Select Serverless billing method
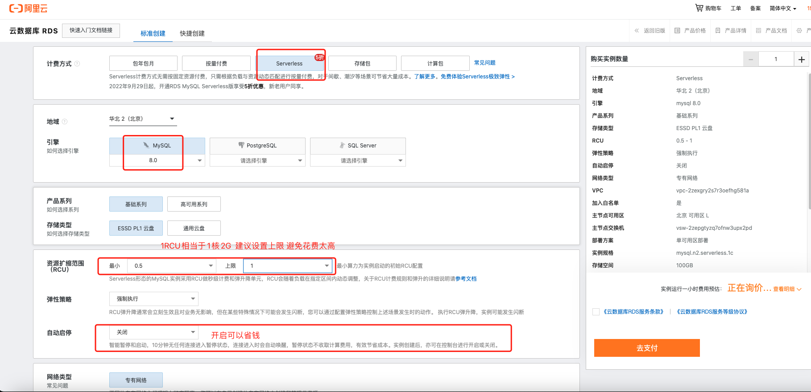 pyautogui.click(x=289, y=63)
